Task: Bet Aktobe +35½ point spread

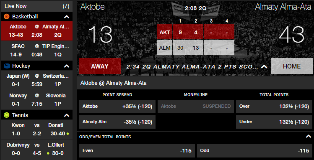Action: click(x=117, y=107)
